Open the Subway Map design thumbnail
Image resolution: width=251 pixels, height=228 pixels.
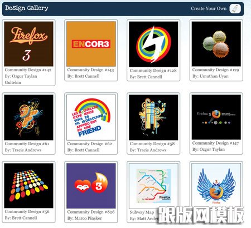point(153,186)
